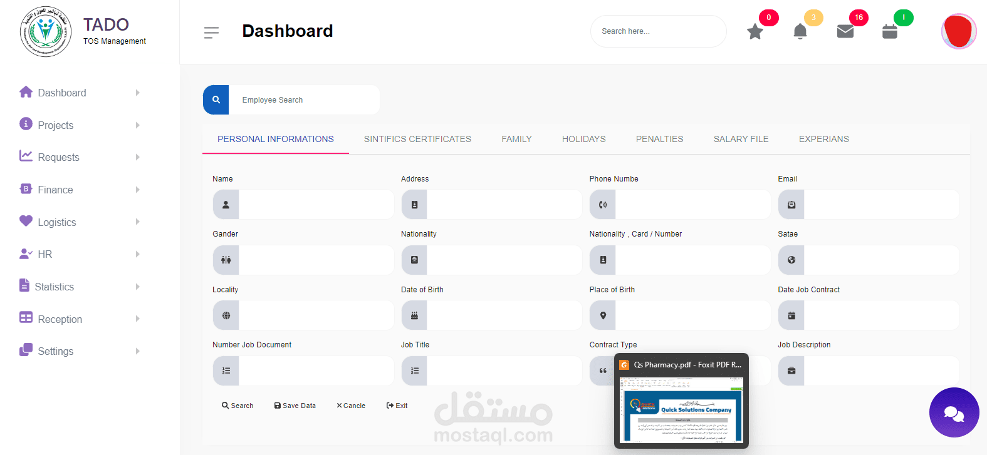Image resolution: width=987 pixels, height=455 pixels.
Task: Open notifications bell icon with 3 badge
Action: [x=800, y=31]
